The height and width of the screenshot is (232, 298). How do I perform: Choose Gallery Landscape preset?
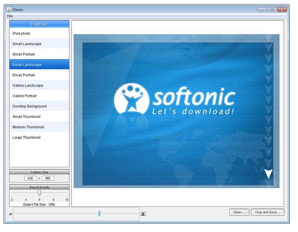pyautogui.click(x=39, y=86)
